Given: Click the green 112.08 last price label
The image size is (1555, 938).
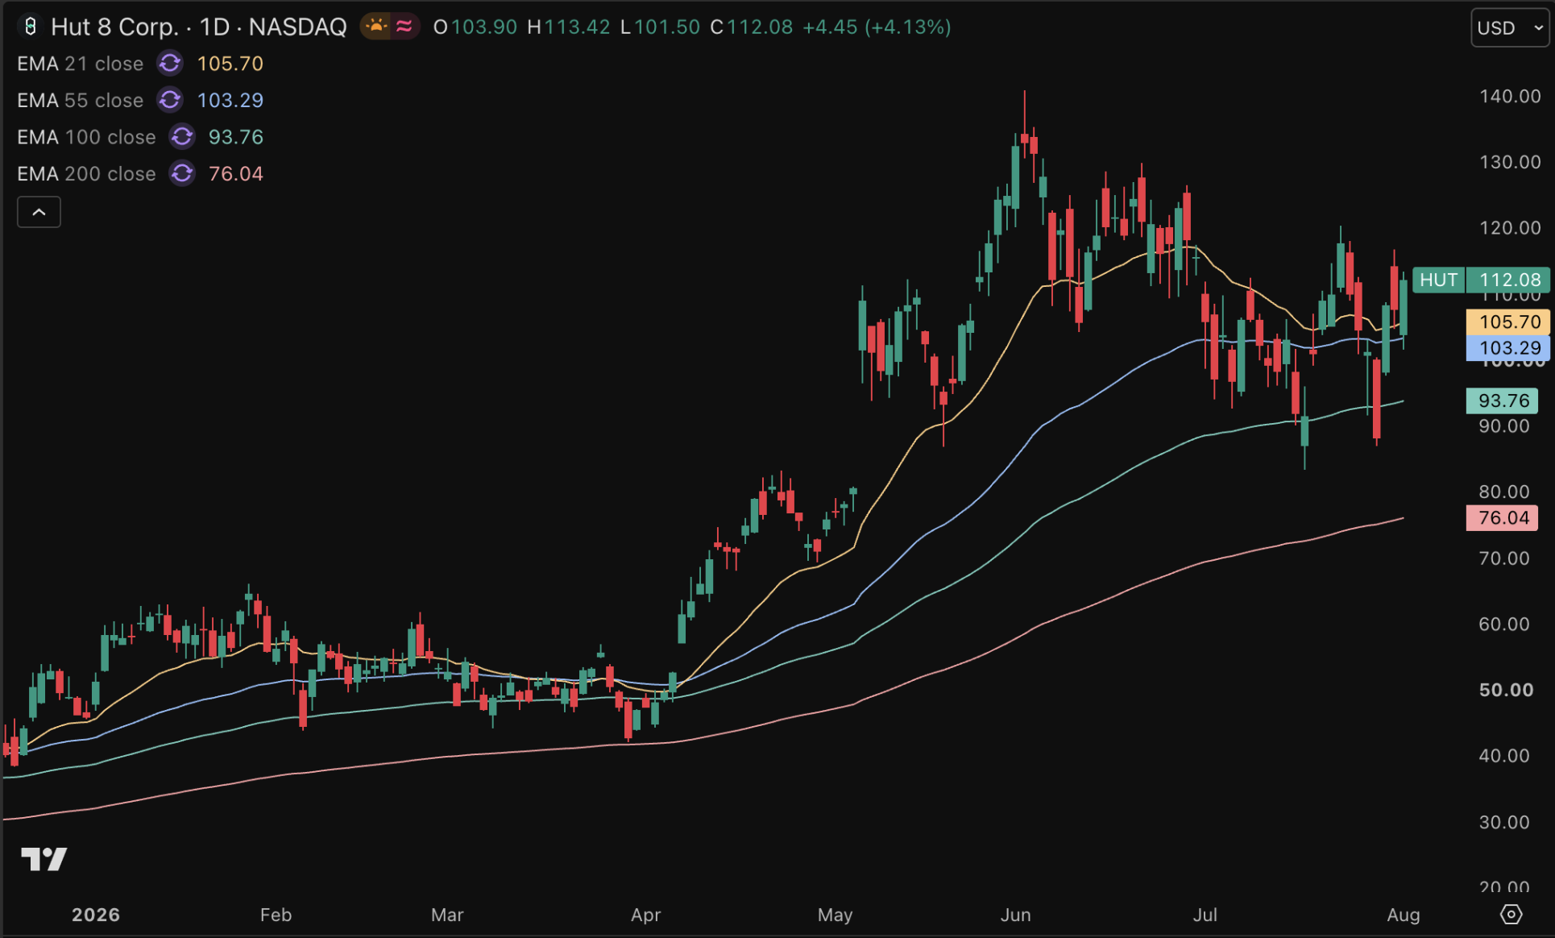Looking at the screenshot, I should pyautogui.click(x=1508, y=280).
